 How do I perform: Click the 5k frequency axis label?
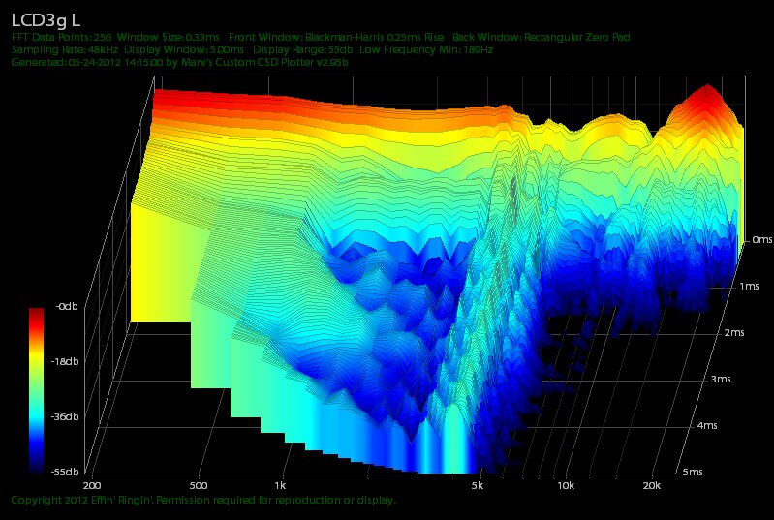pos(477,486)
